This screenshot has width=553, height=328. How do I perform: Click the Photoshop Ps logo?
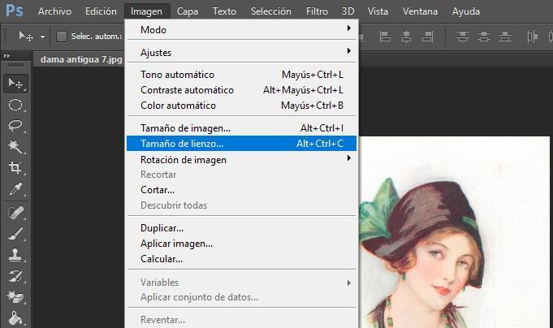click(15, 11)
